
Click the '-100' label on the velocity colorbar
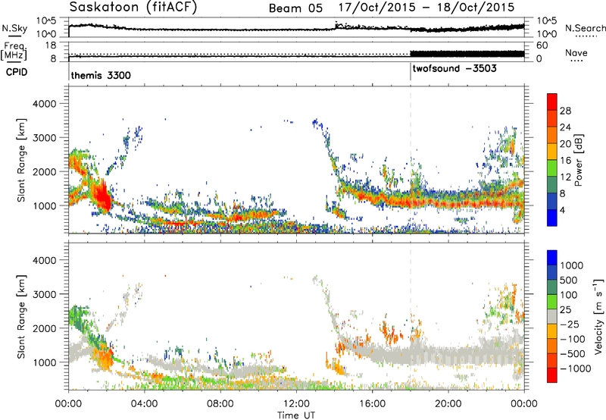pos(573,339)
